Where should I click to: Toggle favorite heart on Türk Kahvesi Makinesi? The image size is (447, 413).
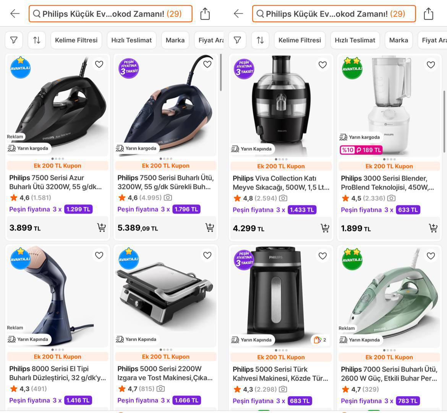322,255
